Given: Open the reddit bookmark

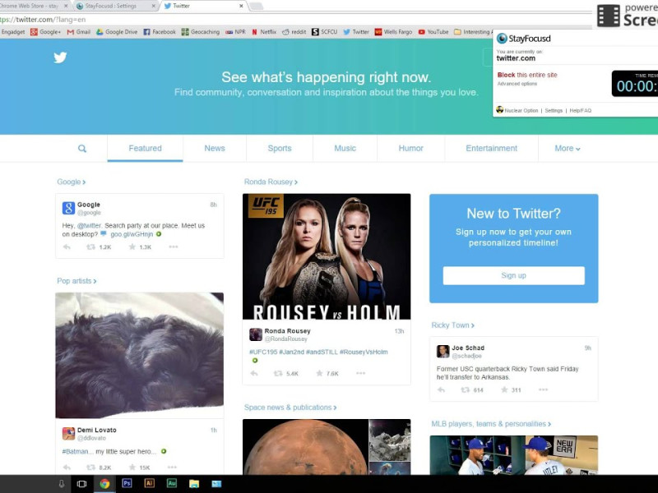Looking at the screenshot, I should point(294,32).
